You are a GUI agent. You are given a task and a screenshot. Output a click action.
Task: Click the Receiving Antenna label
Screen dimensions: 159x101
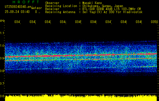point(60,12)
